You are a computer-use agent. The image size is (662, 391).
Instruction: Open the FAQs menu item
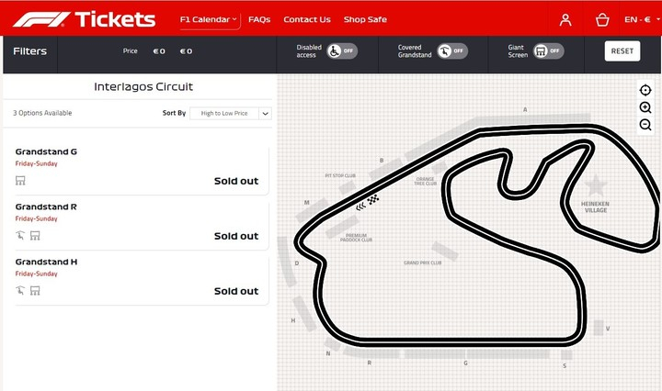click(259, 19)
